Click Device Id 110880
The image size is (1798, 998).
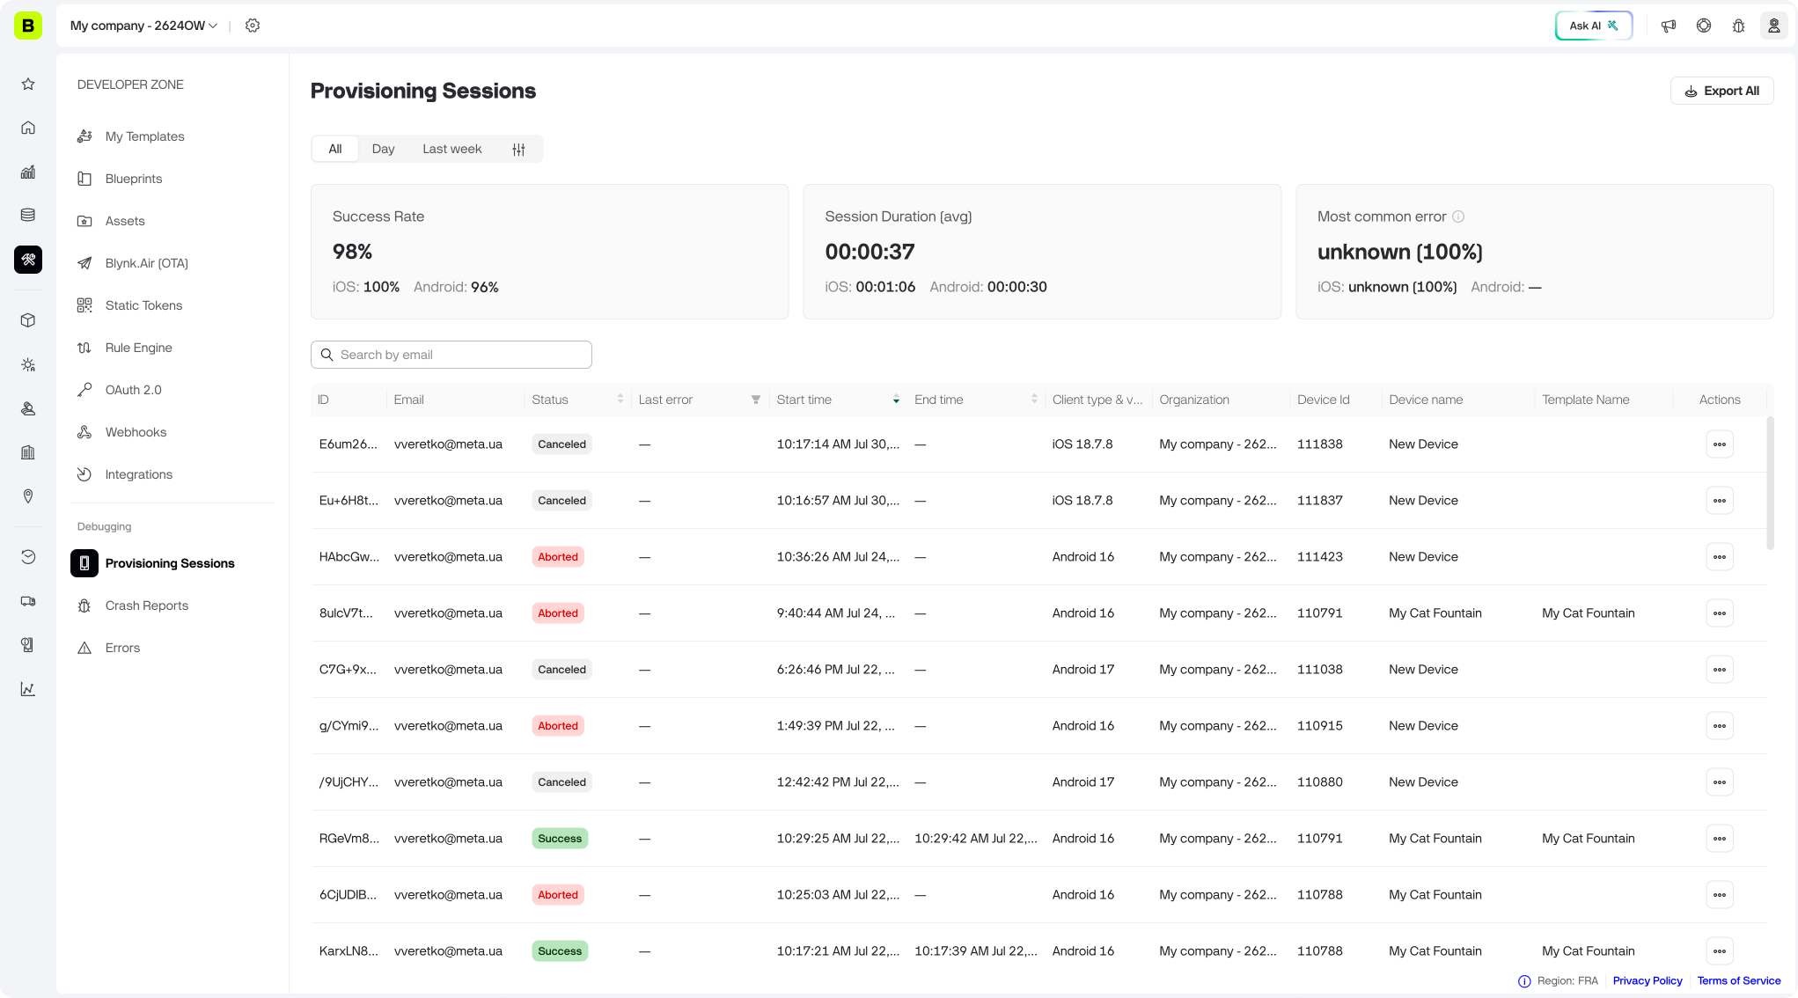pyautogui.click(x=1319, y=782)
